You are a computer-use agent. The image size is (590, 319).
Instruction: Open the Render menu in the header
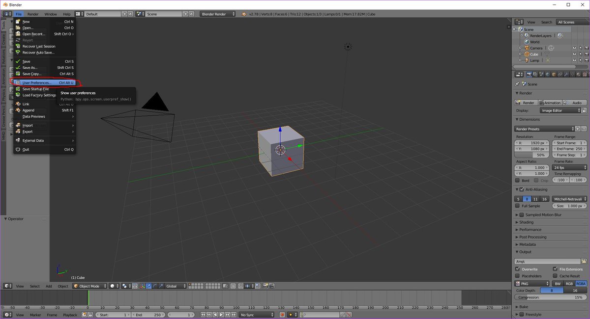click(x=33, y=14)
